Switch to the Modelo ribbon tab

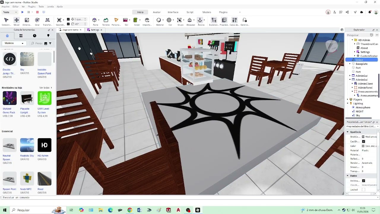point(207,12)
